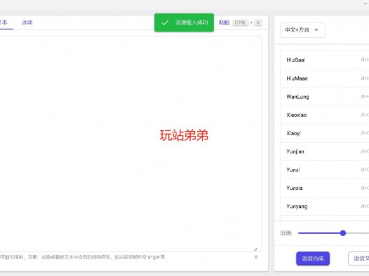
Task: Click the 粘贴 paste link
Action: [x=224, y=22]
